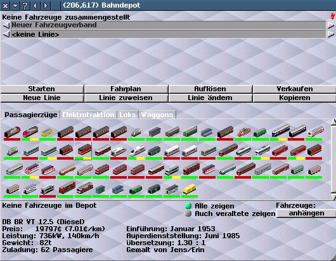Click left arrow beside 'Neuer Fahrzeugverband'

[6, 25]
